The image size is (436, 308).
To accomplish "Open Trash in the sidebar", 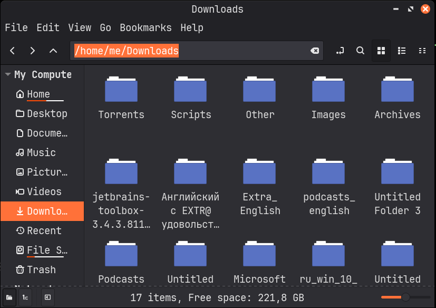I will pos(42,269).
